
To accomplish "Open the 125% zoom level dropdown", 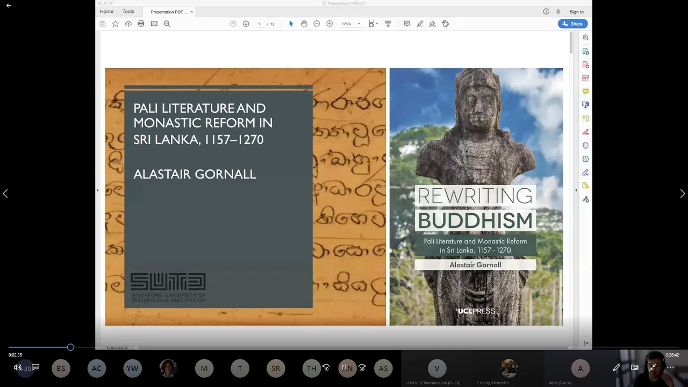I will pos(350,24).
